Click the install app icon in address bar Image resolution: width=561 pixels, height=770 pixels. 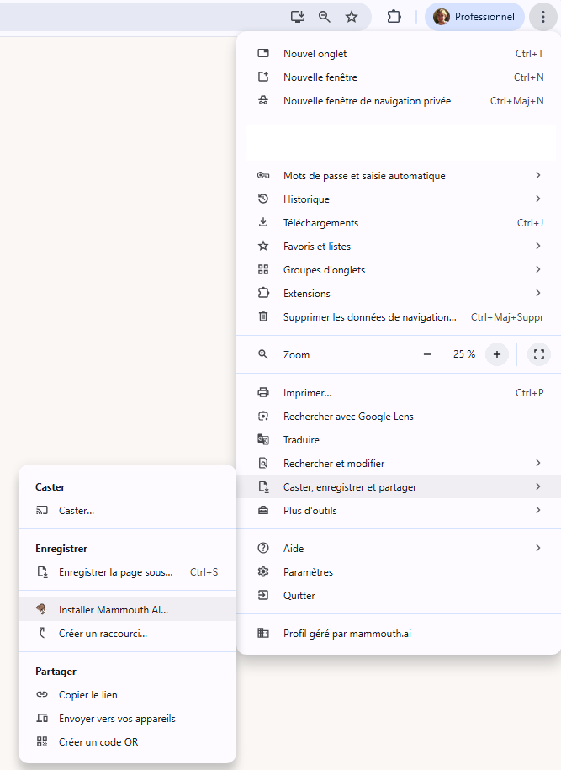pos(297,17)
